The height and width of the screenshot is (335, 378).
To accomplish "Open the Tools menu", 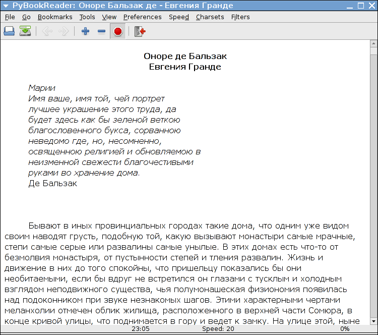I will pyautogui.click(x=87, y=17).
